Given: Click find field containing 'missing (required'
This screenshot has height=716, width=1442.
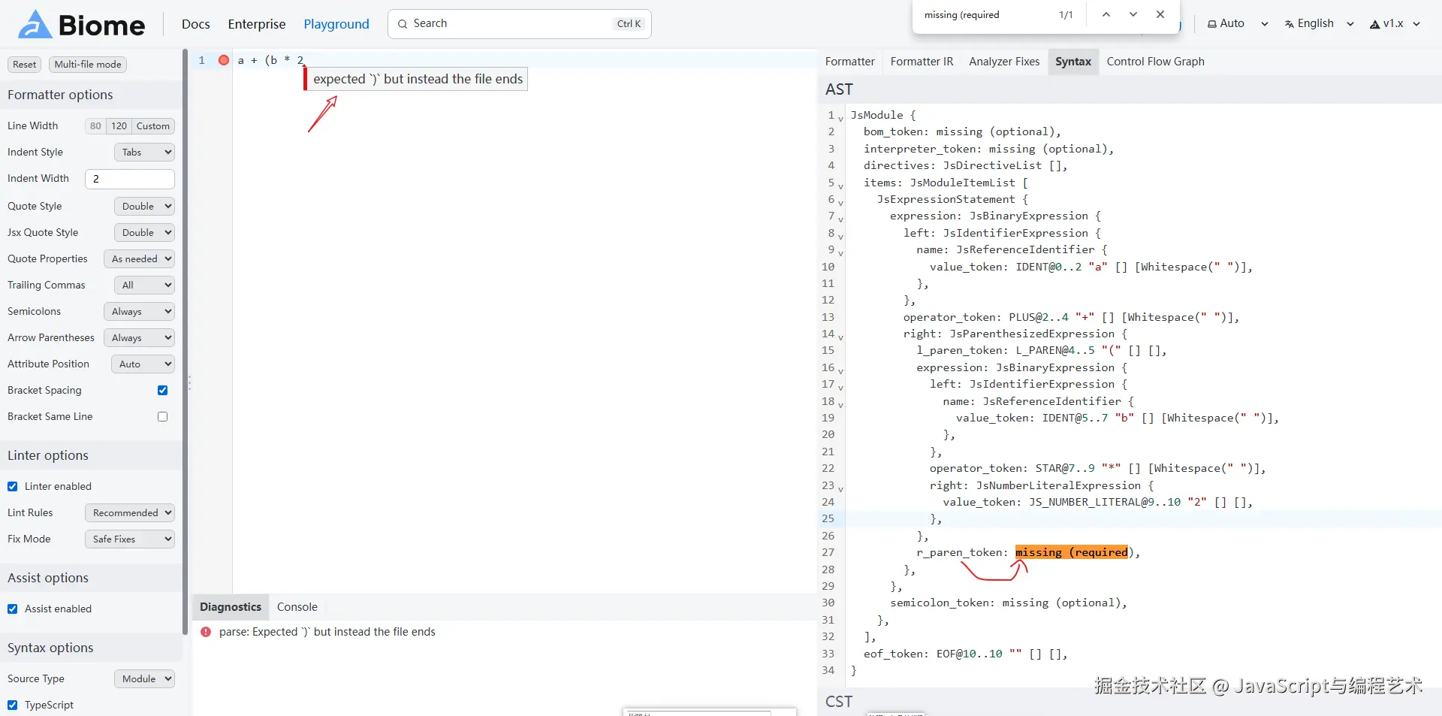Looking at the screenshot, I should tap(984, 15).
